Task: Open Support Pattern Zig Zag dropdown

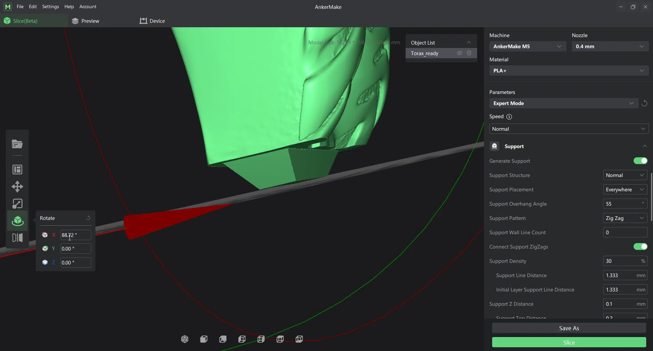Action: coord(625,218)
